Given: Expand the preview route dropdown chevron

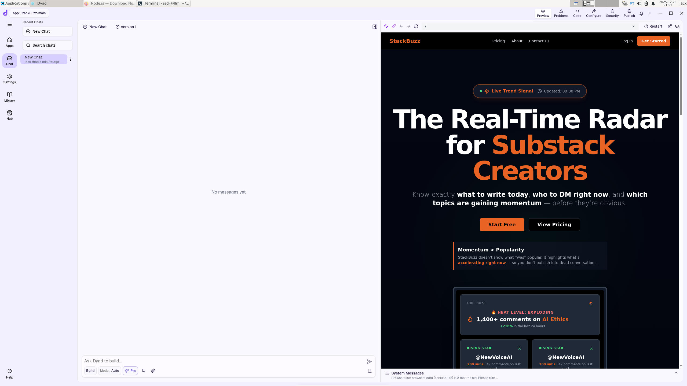Looking at the screenshot, I should click(634, 26).
